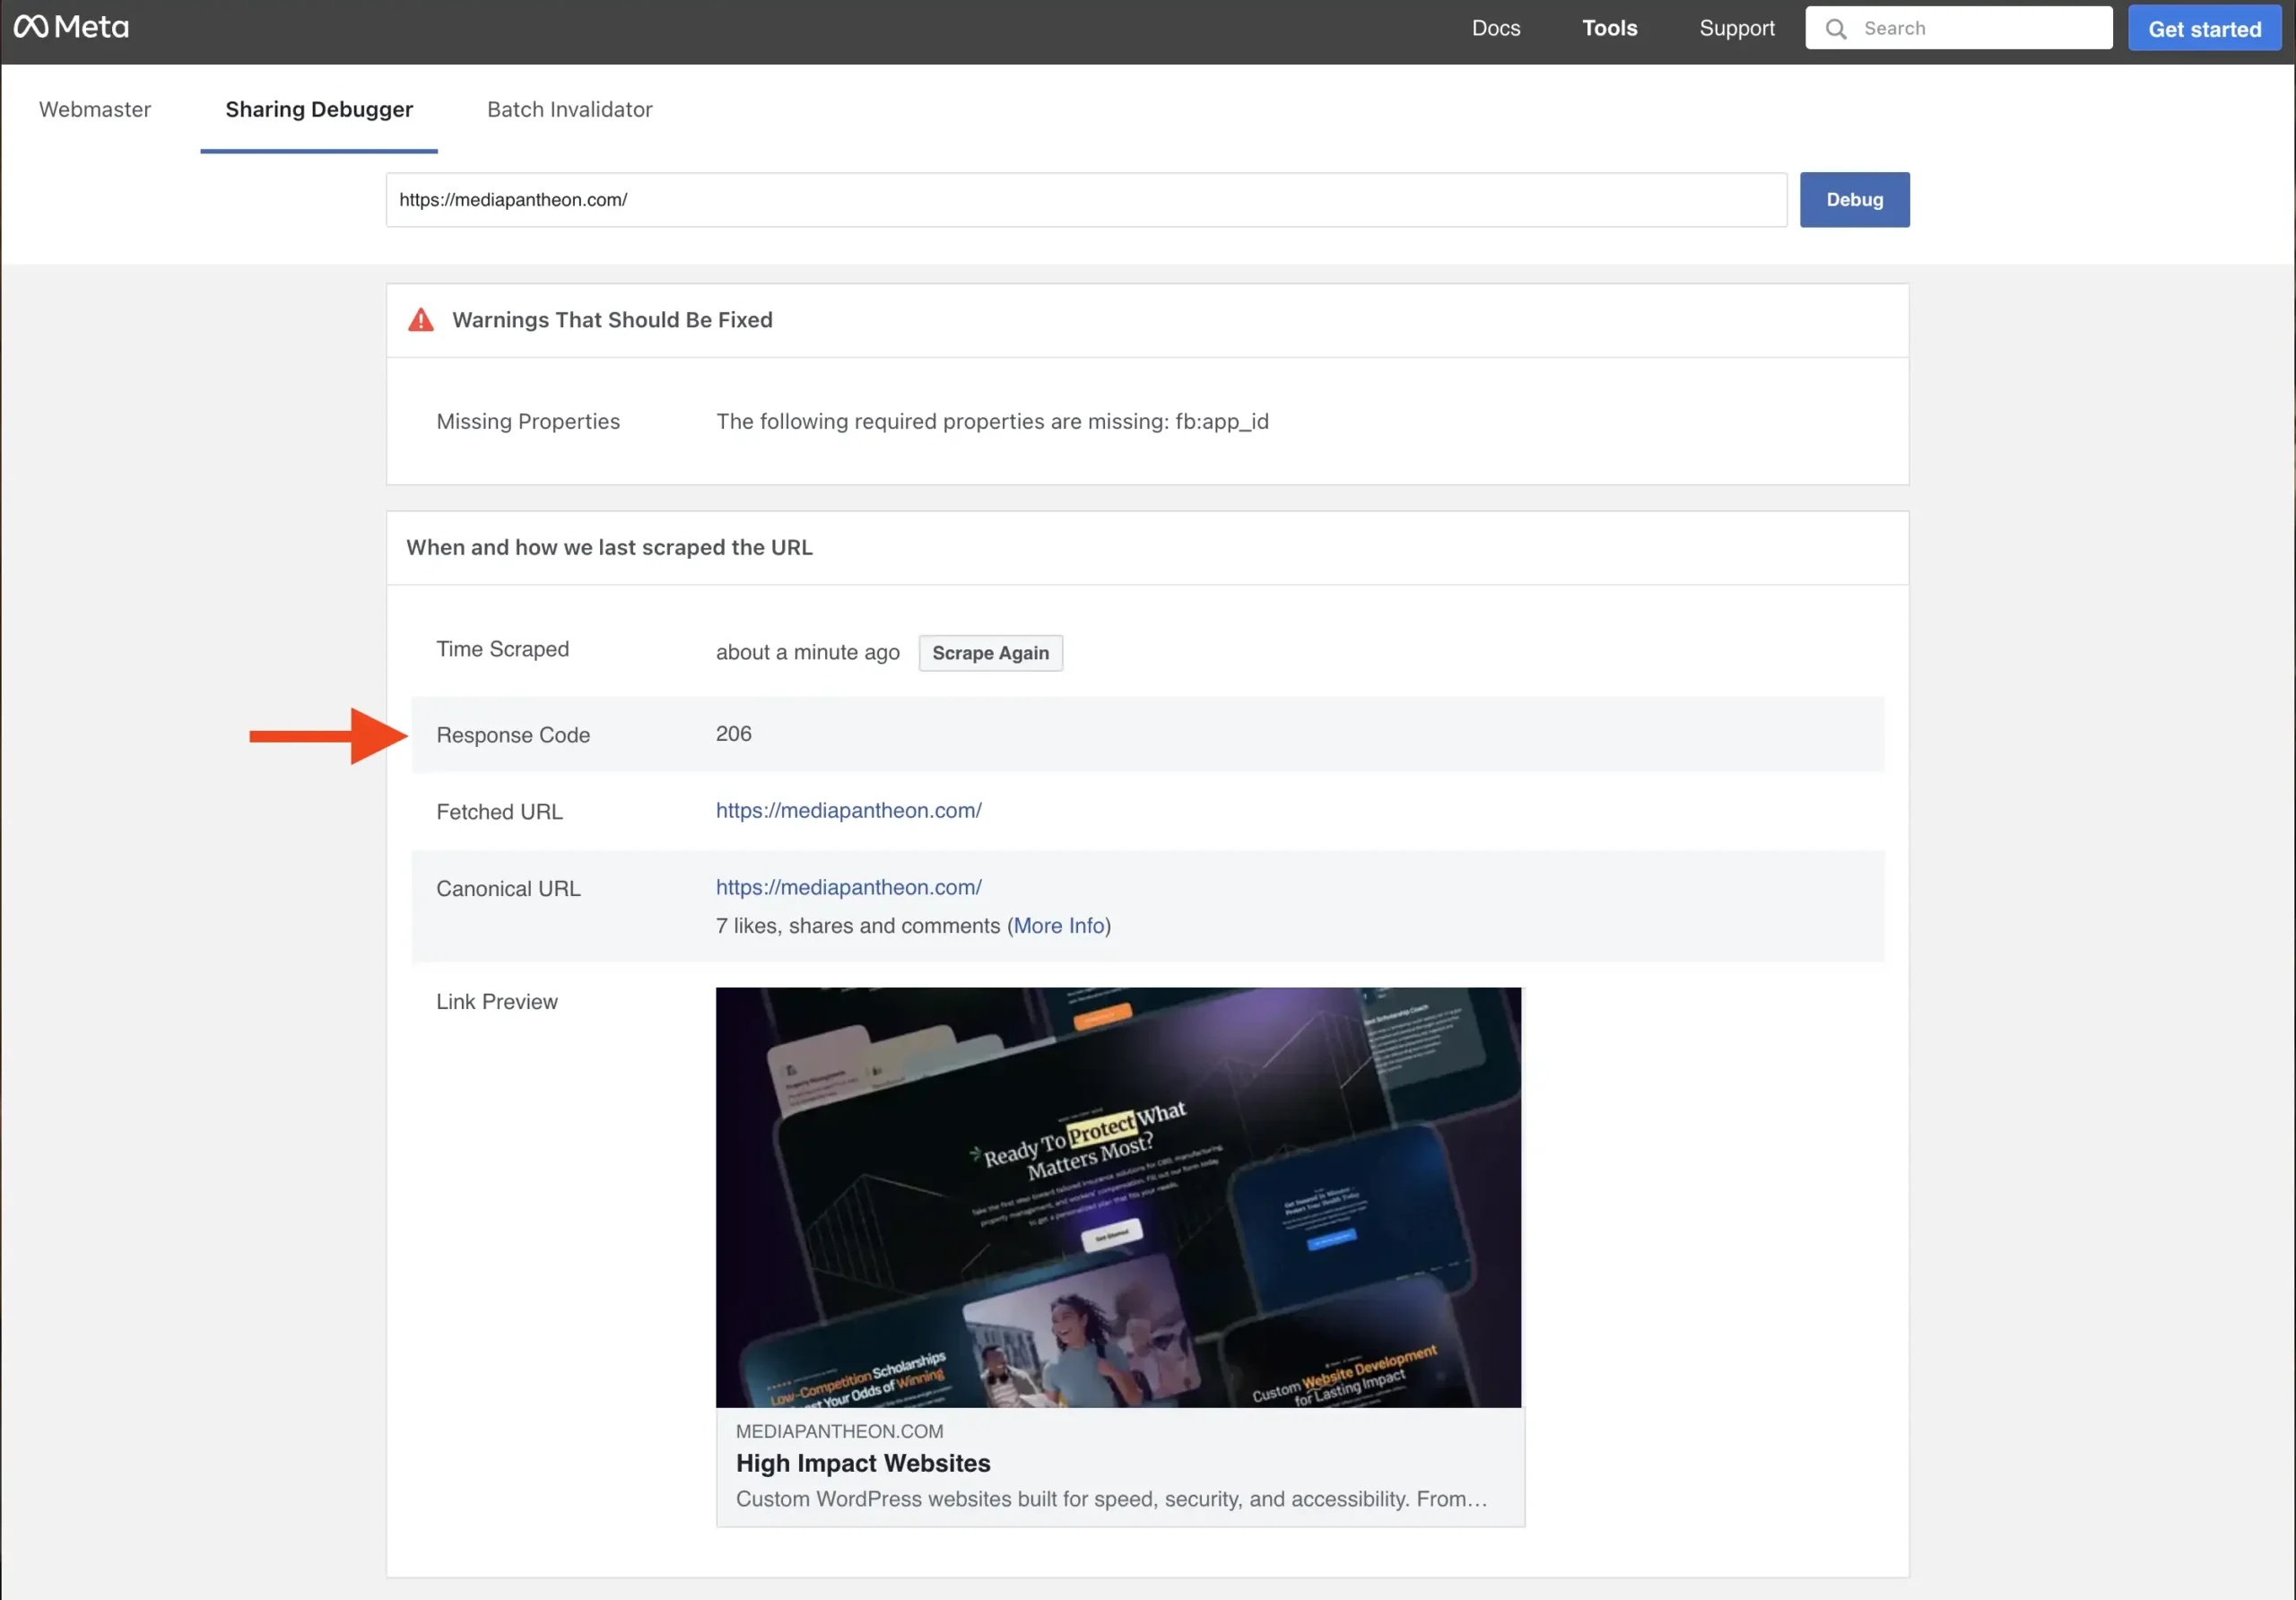This screenshot has width=2296, height=1600.
Task: Click the 206 response code value
Action: point(733,734)
